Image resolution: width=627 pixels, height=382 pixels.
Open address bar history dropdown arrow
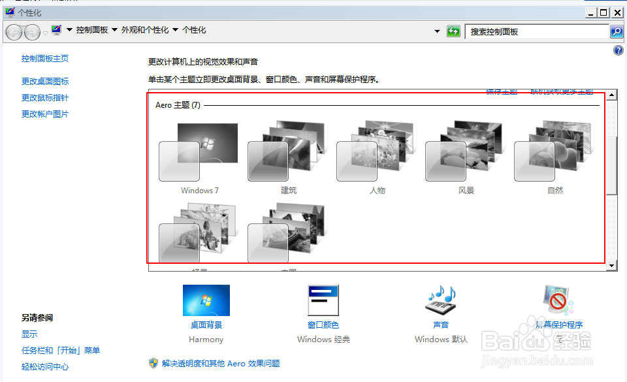437,31
